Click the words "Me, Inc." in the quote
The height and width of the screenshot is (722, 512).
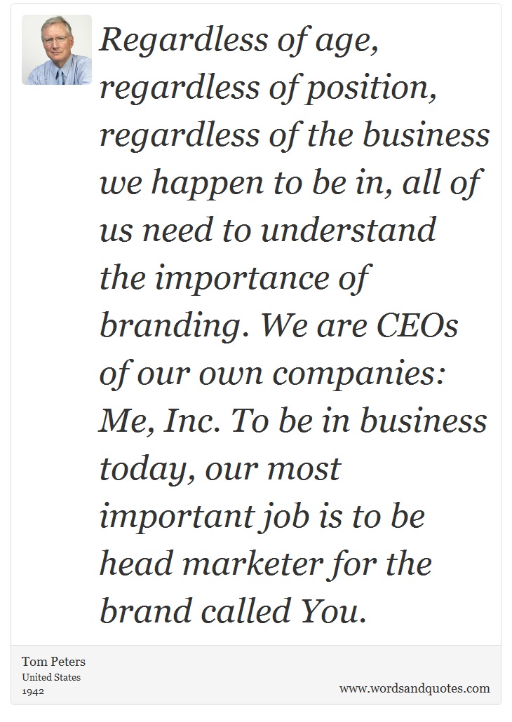[160, 422]
